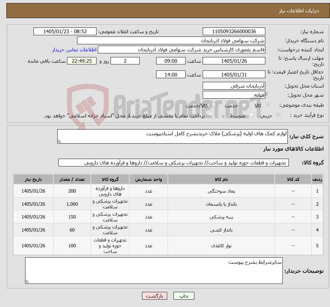This screenshot has height=307, width=330.
Task: Click the چاپ print button
Action: click(x=184, y=296)
